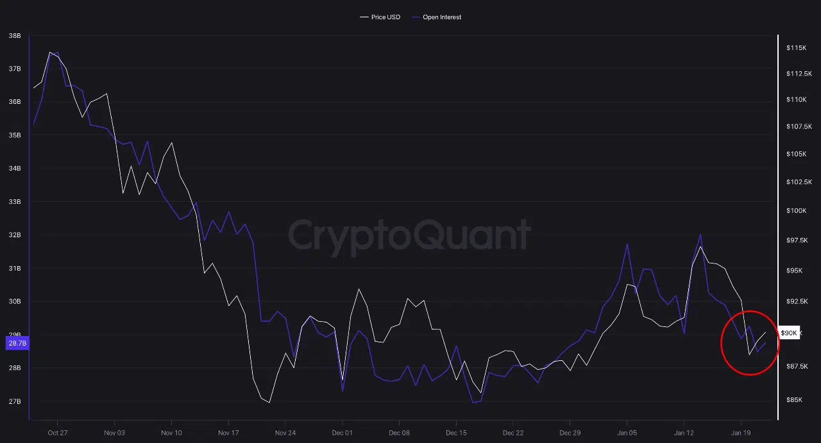Select the Nov 17 date label

coord(228,433)
